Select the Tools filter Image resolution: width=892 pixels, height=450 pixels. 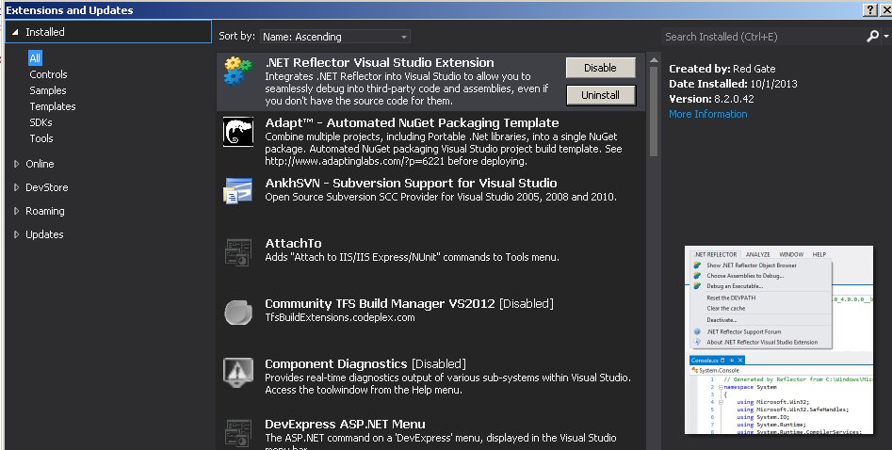point(41,138)
